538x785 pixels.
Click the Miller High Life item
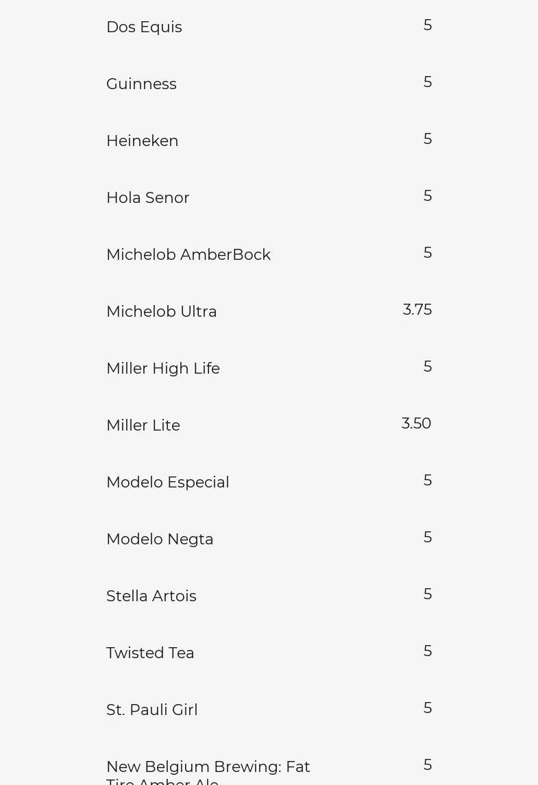tap(163, 369)
